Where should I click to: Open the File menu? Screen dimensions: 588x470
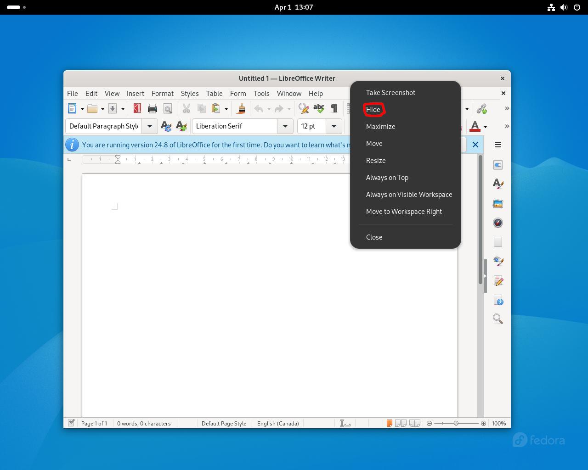73,93
